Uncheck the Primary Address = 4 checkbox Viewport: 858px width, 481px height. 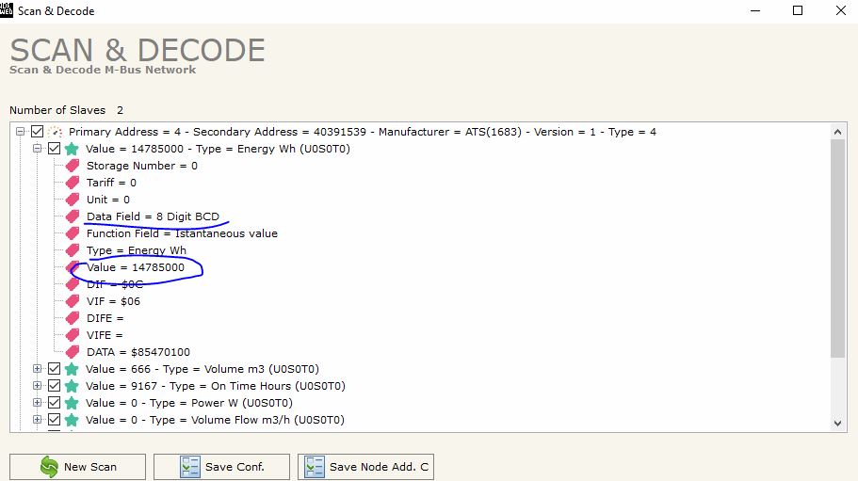tap(37, 132)
